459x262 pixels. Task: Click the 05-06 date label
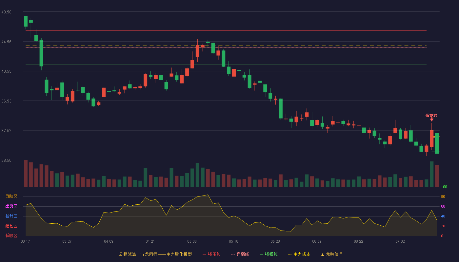coord(192,241)
